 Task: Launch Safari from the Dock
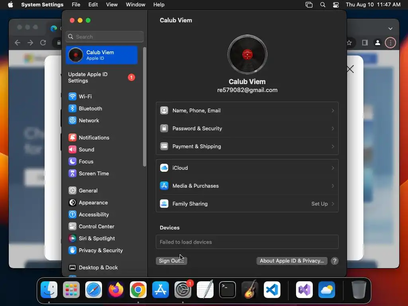click(94, 290)
